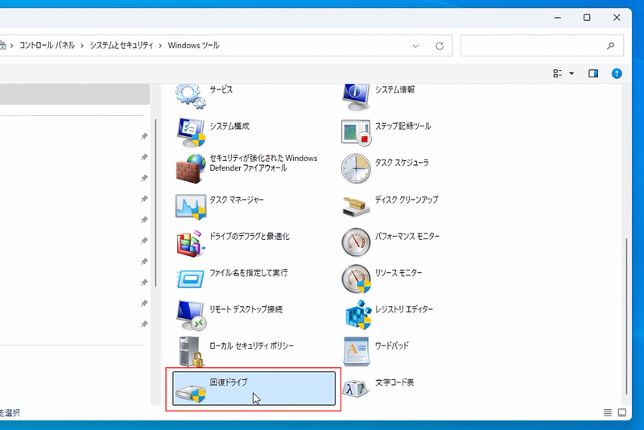Click the search magnifier icon
The width and height of the screenshot is (644, 430).
611,46
